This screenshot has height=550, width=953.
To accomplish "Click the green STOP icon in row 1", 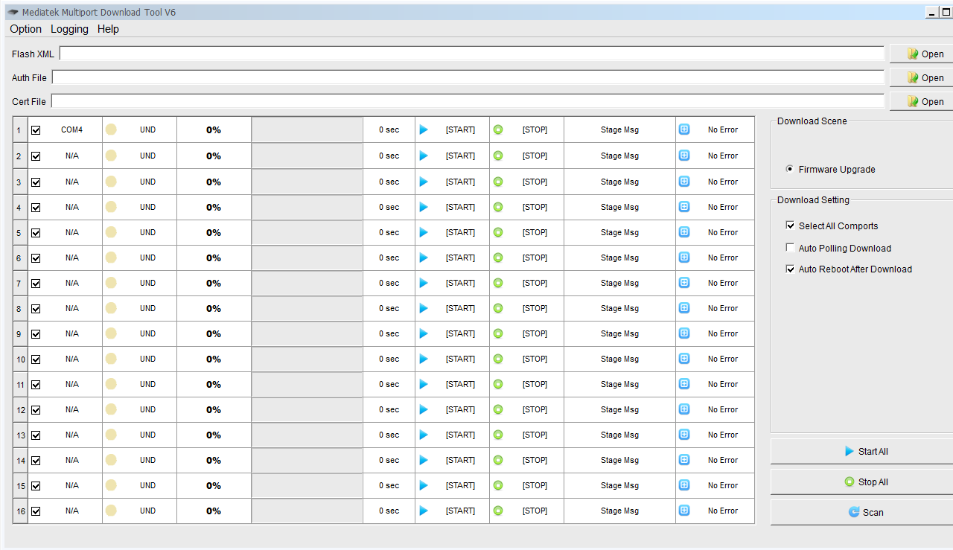I will [498, 129].
